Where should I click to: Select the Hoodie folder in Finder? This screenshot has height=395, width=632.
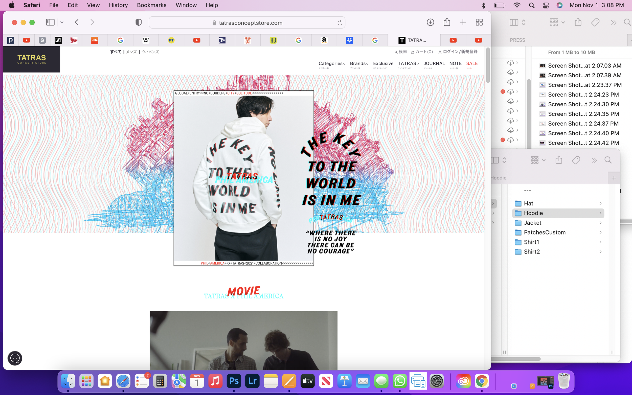click(558, 213)
